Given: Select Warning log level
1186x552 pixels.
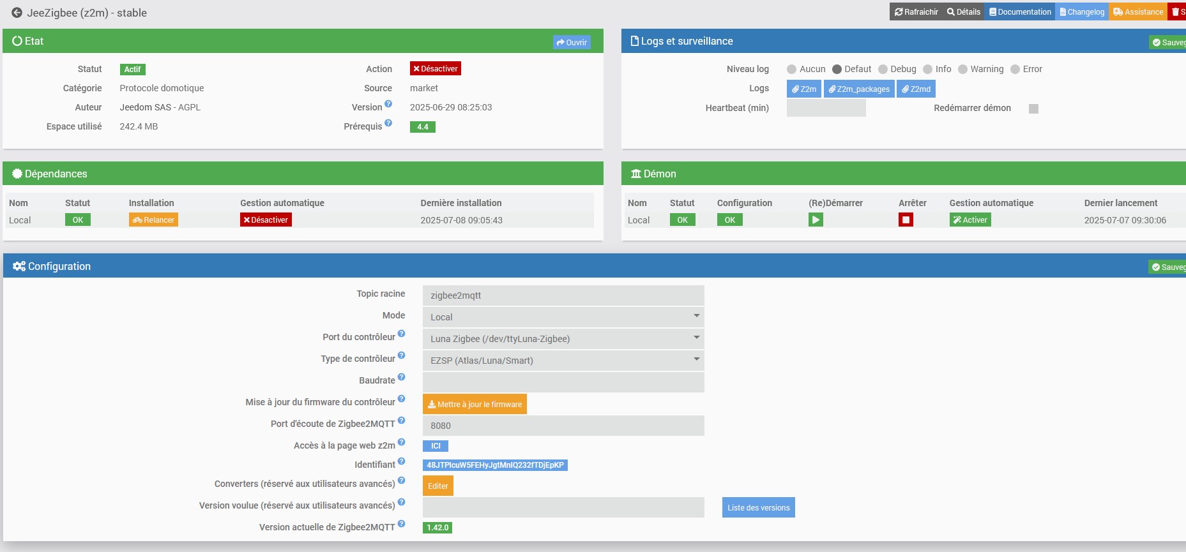Looking at the screenshot, I should pos(962,70).
